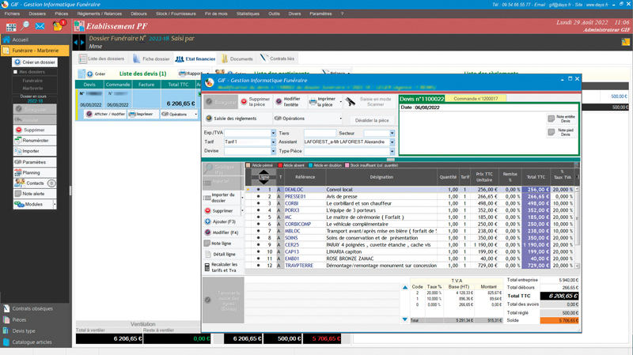The height and width of the screenshot is (355, 633).
Task: Open Contrats obsèques in the sidebar
Action: [x=32, y=308]
